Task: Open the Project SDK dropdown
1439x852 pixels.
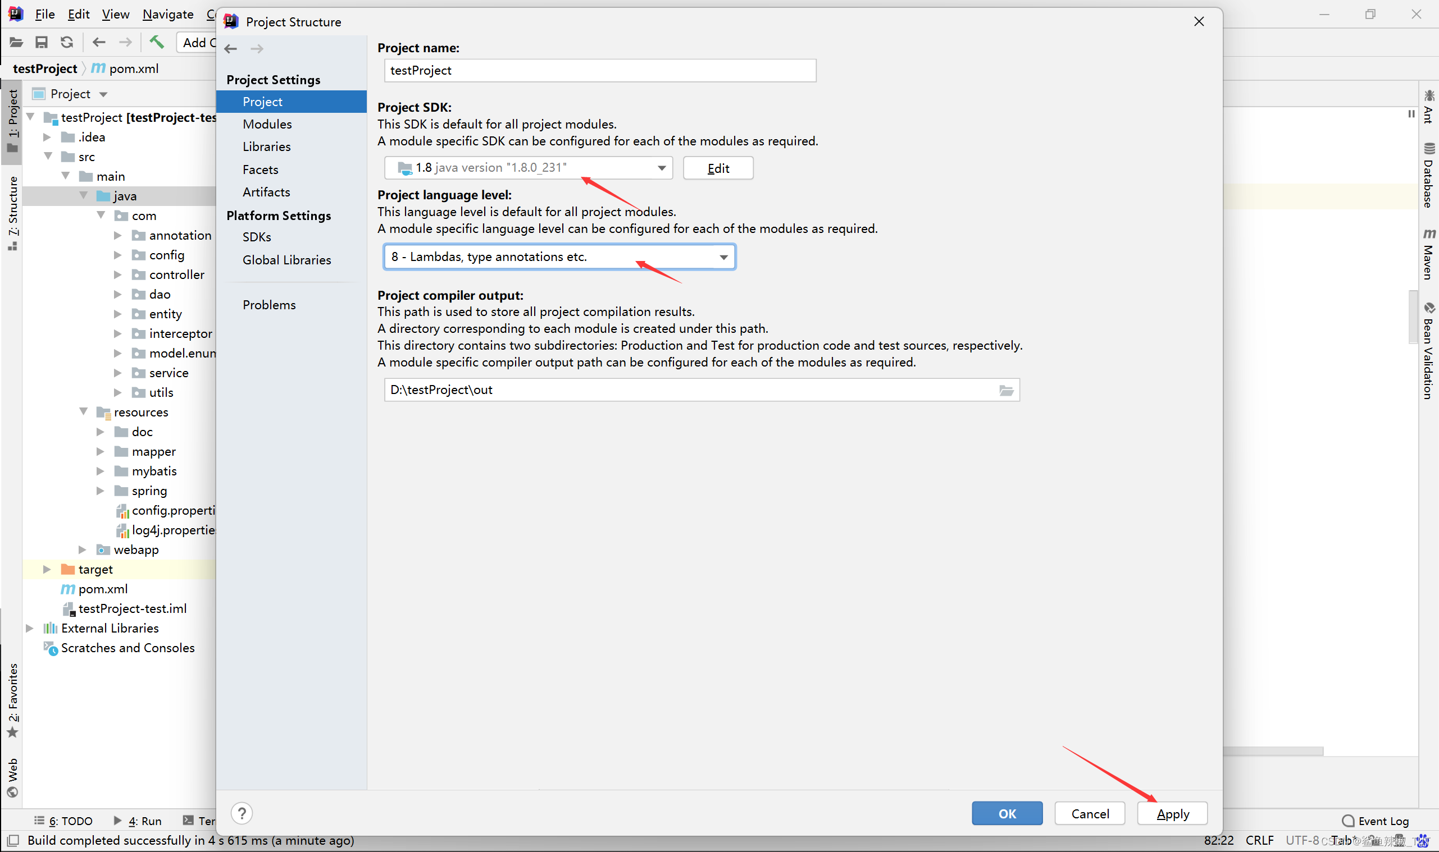Action: point(662,168)
